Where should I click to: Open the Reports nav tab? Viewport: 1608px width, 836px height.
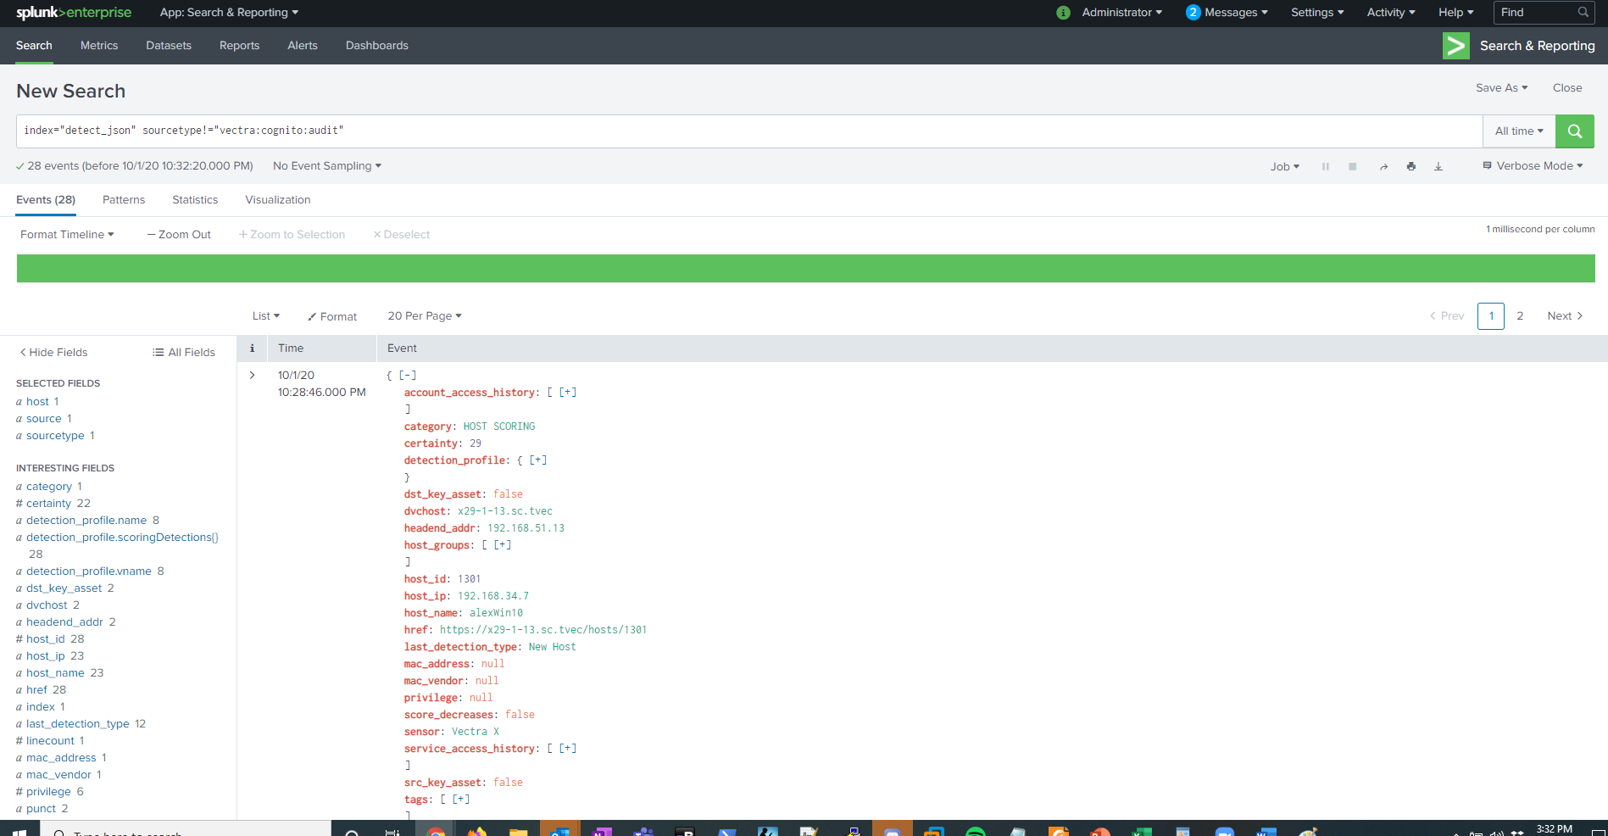(x=239, y=46)
